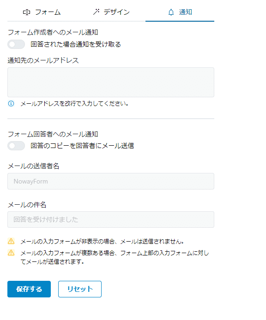
Task: Focus the 通知先のメールアドレス text area
Action: [111, 82]
